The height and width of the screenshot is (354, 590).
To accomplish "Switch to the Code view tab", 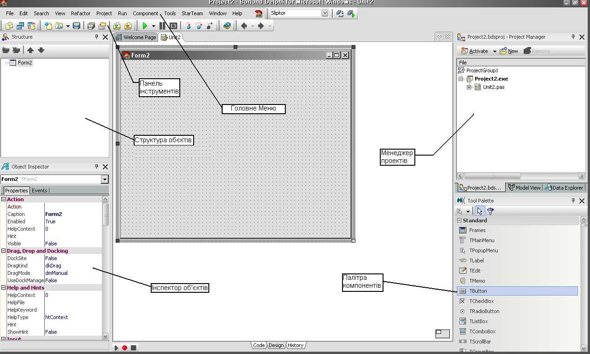I will click(x=259, y=345).
